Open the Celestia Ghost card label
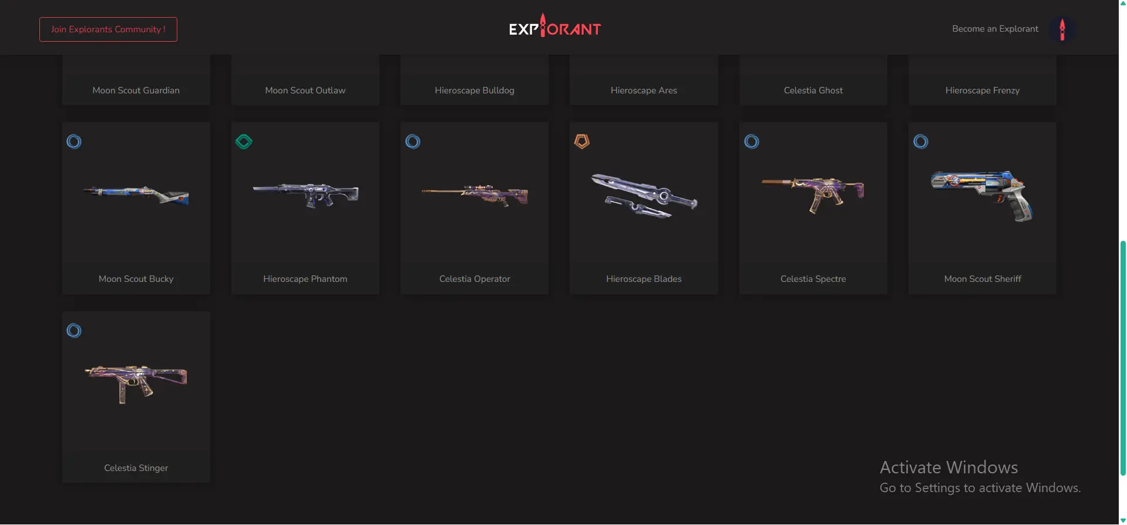 tap(813, 90)
